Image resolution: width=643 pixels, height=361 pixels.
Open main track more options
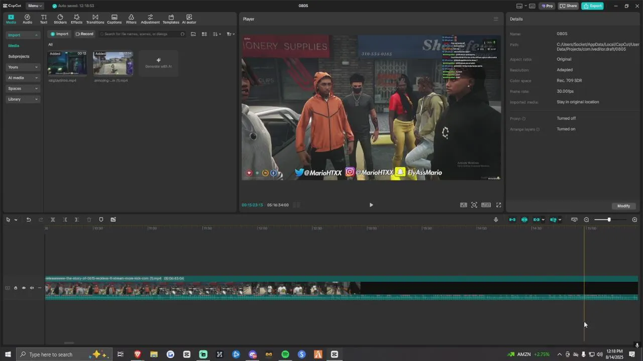point(40,288)
